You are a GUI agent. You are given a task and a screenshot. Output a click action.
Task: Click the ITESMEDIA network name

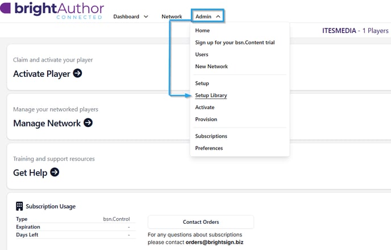pos(339,31)
